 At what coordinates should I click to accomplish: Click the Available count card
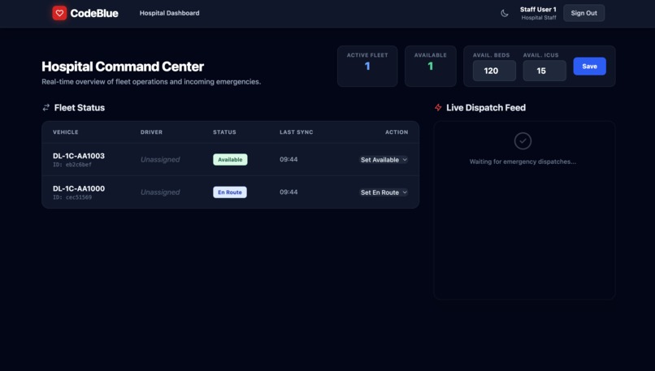pos(430,66)
